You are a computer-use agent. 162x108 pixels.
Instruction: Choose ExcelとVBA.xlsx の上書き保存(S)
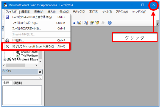click(38, 17)
